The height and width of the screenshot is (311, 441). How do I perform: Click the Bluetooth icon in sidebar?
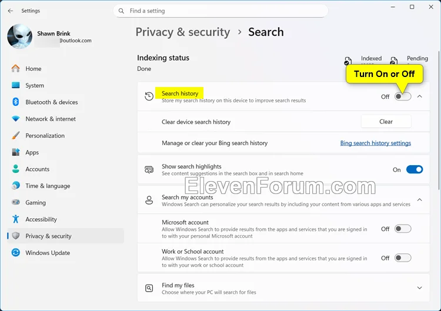[16, 102]
